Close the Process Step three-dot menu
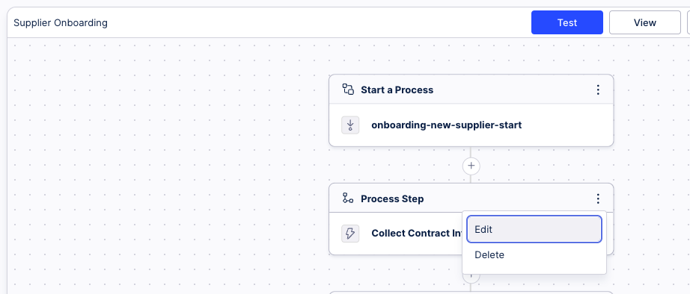The height and width of the screenshot is (294, 690). click(598, 198)
